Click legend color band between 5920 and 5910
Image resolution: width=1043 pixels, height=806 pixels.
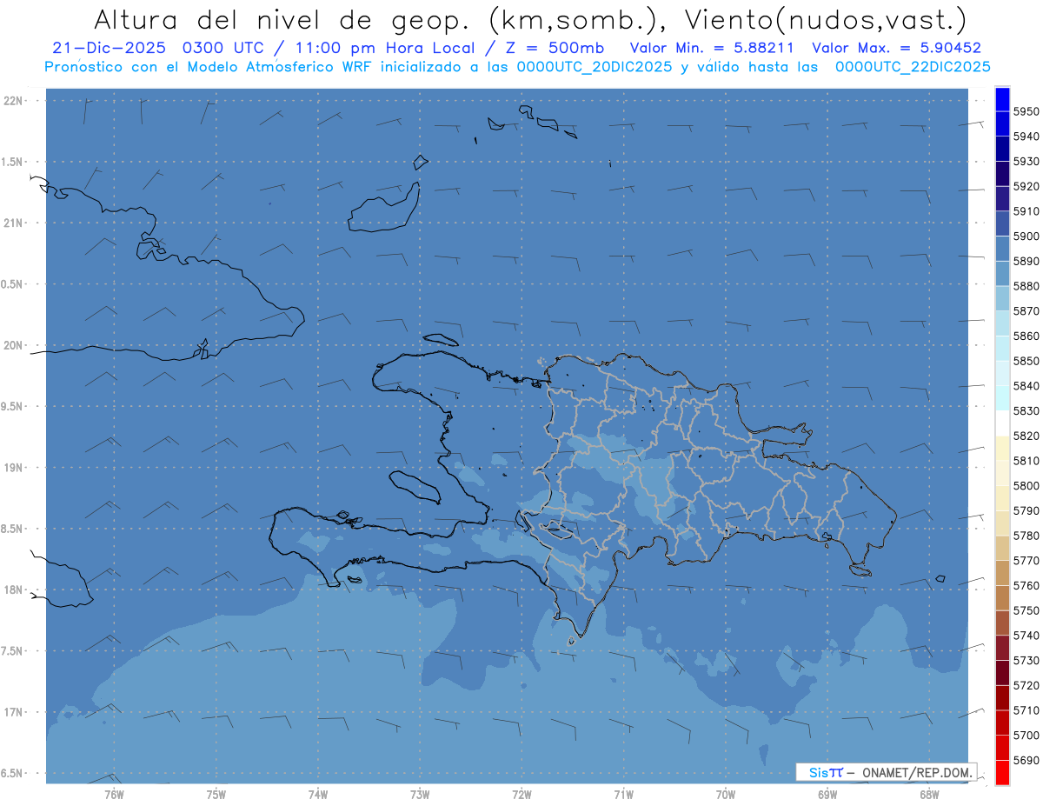pos(1002,198)
